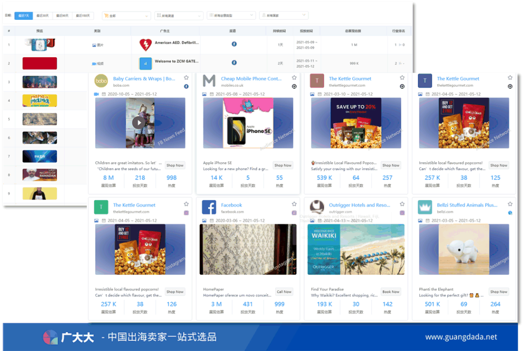Click the 总展现估算 column header

tap(353, 31)
